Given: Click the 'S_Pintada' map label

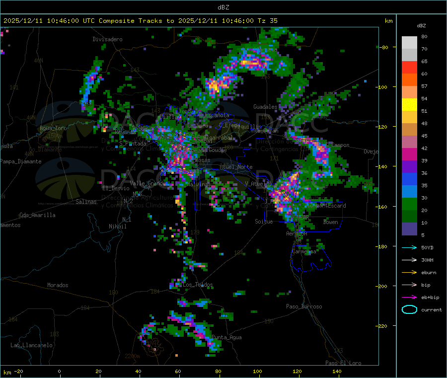Looking at the screenshot, I should point(133,144).
